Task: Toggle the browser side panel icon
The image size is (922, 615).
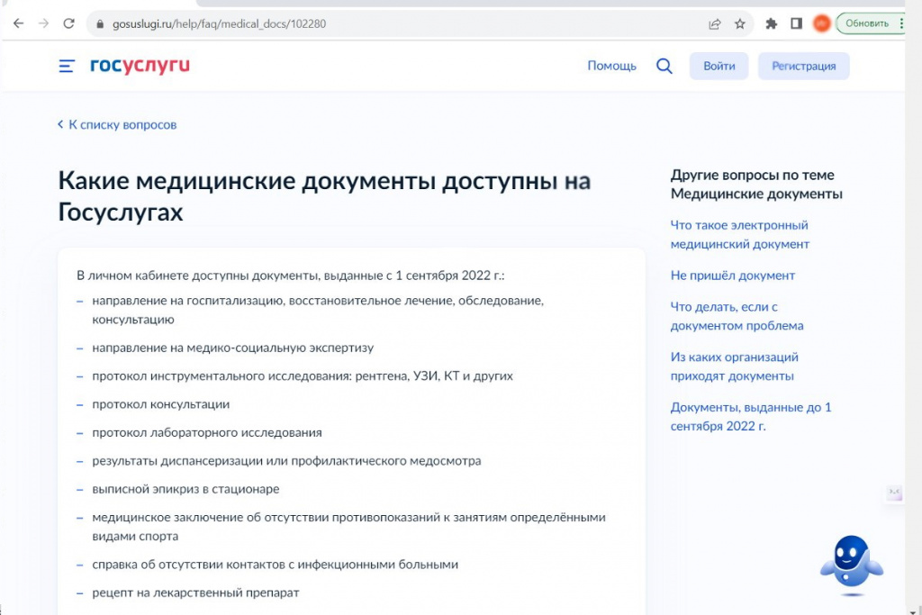Action: pos(796,23)
